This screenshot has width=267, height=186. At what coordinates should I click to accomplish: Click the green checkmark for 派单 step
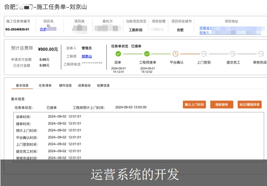(118, 54)
